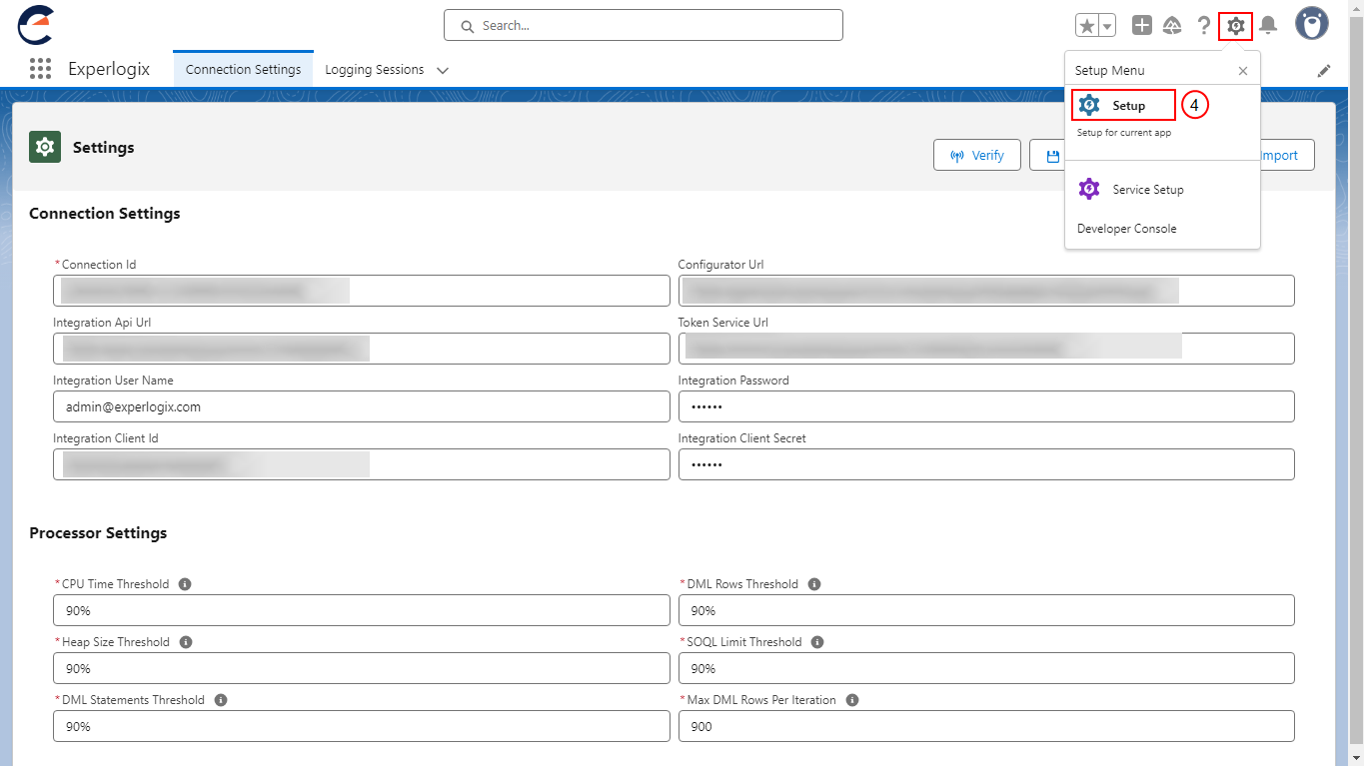Click the Verify button

pyautogui.click(x=977, y=155)
